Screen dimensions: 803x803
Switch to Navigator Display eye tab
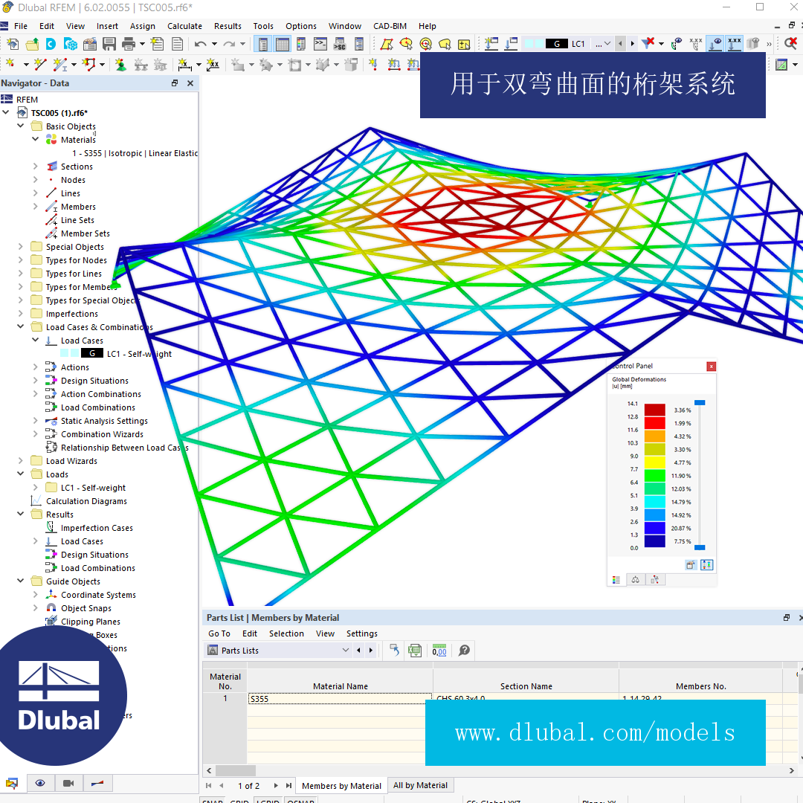pyautogui.click(x=40, y=783)
